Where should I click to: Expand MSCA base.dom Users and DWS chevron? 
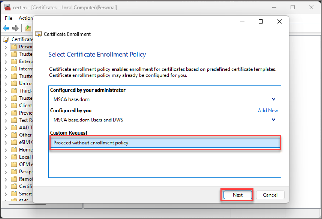(x=273, y=120)
